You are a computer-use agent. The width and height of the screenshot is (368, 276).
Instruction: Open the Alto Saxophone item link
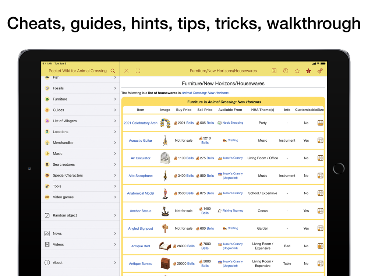coord(141,176)
